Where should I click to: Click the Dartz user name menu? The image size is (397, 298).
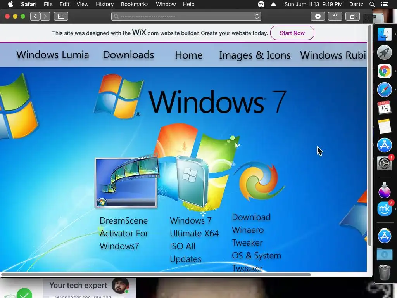356,4
